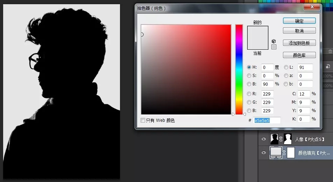
Task: Click the K black percent field
Action: (304, 119)
